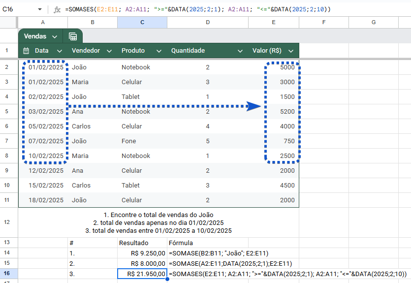Image resolution: width=411 pixels, height=283 pixels.
Task: Click the fx function icon
Action: (x=57, y=9)
